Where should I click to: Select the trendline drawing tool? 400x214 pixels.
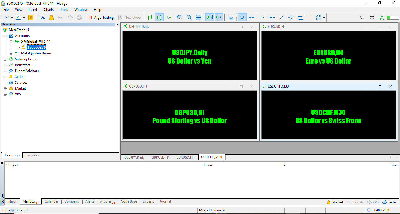tap(282, 18)
